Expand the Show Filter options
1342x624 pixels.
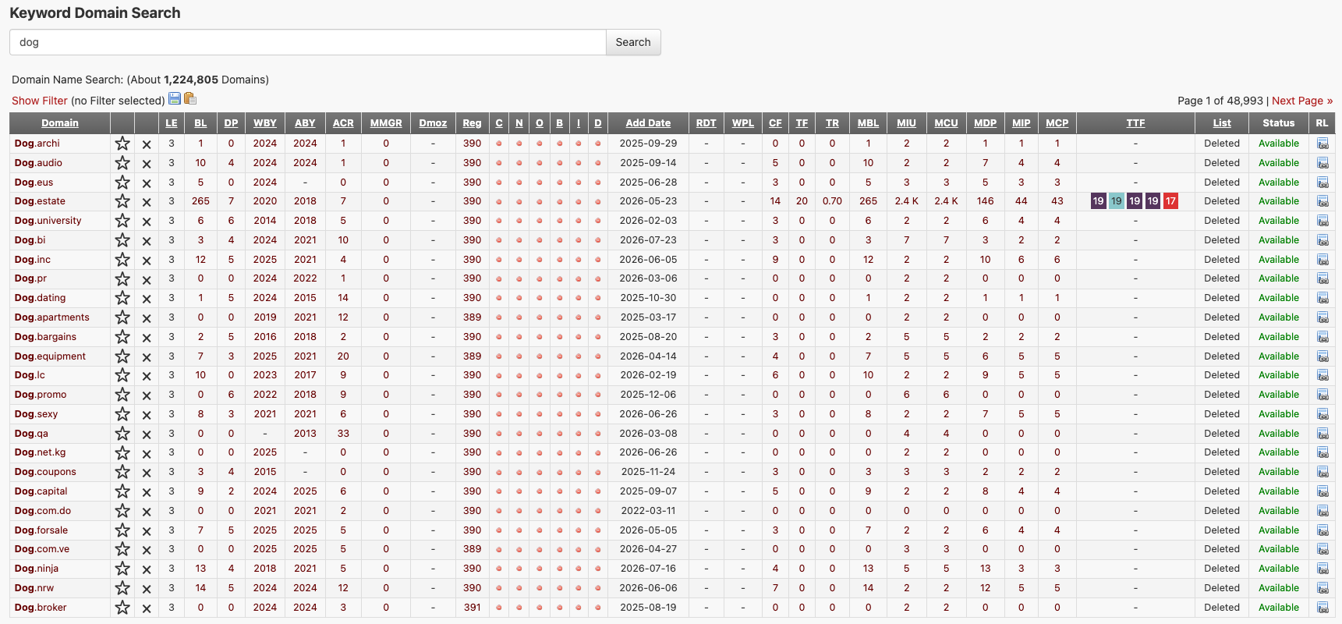click(x=40, y=101)
